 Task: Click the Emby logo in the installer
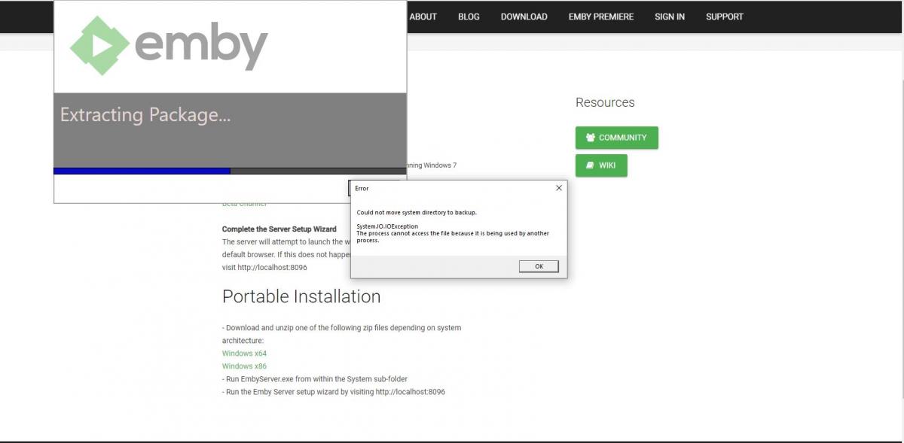point(169,46)
